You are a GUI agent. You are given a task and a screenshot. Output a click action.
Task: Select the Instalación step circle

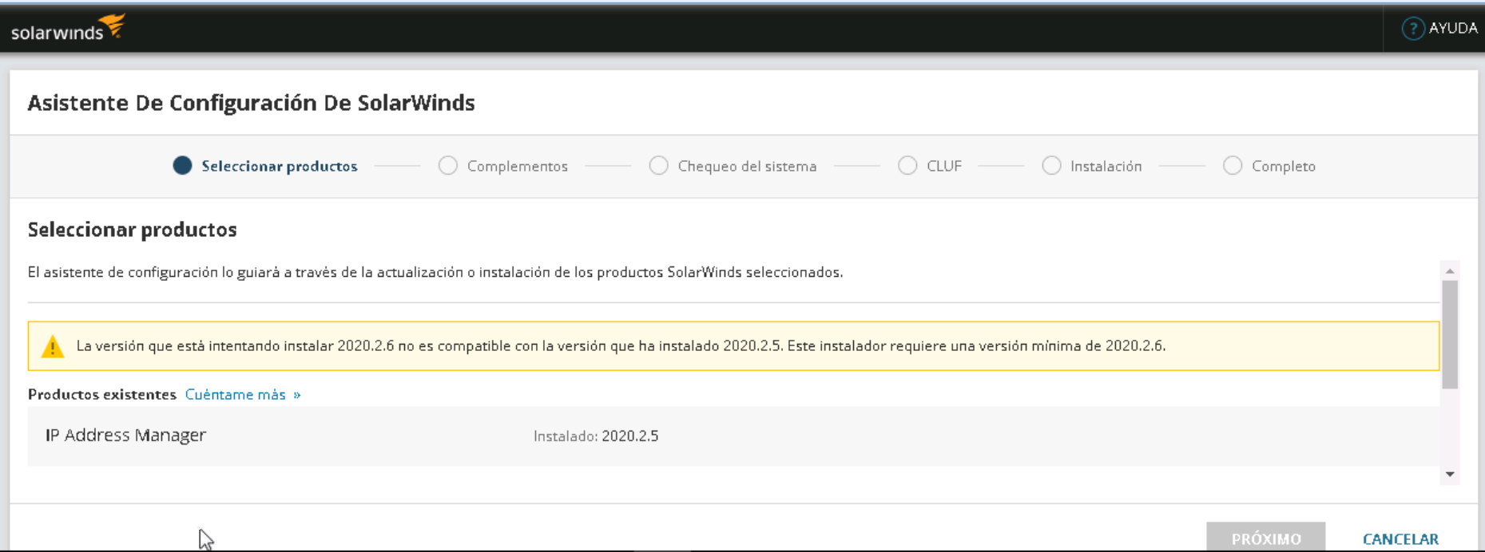(x=1051, y=166)
